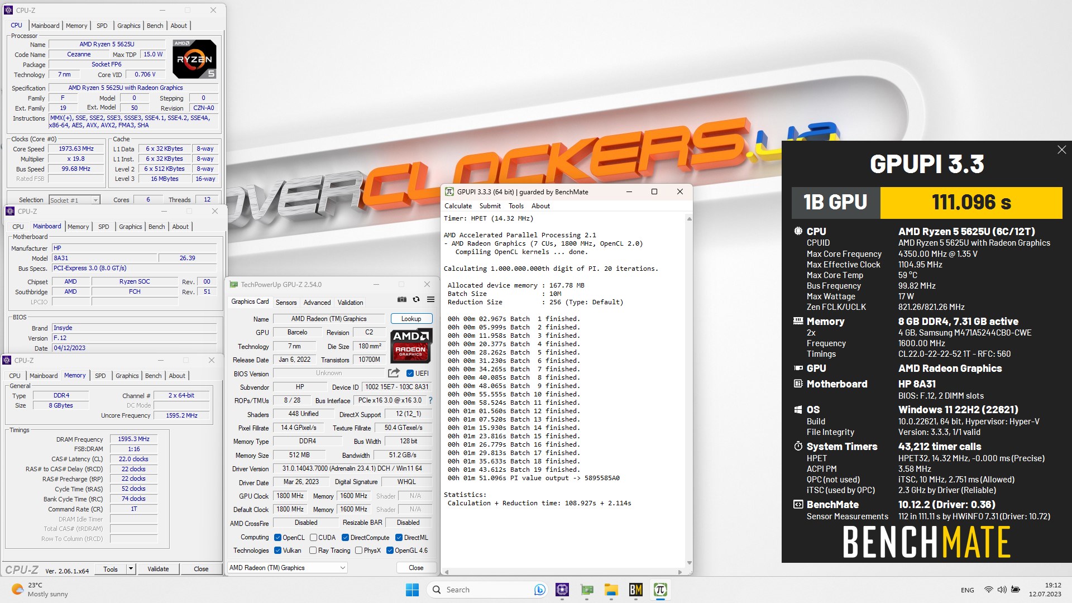Click the Validate button in CPU-Z
The height and width of the screenshot is (603, 1072).
pos(158,569)
